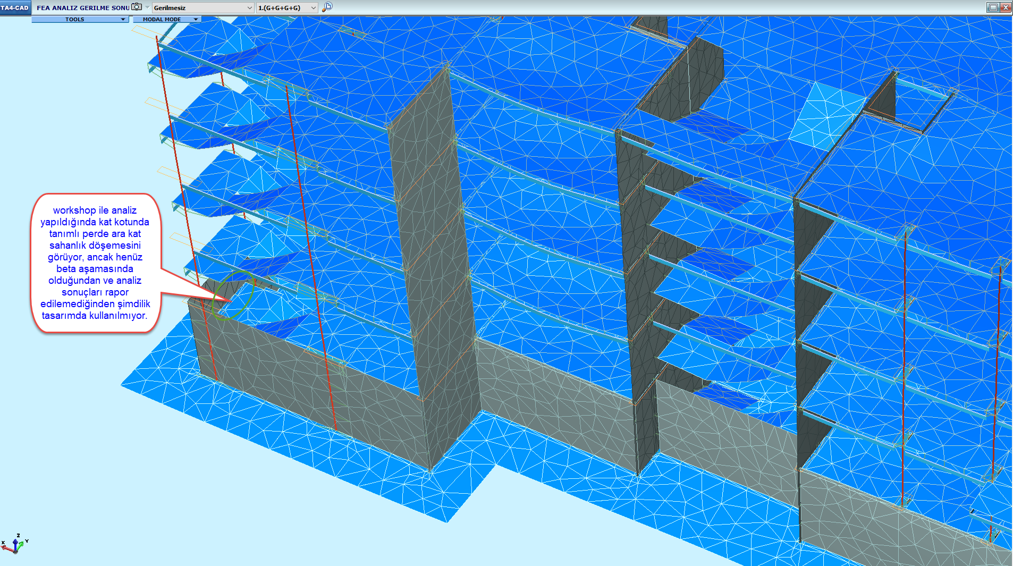Open the MODAL MODE menu
Viewport: 1013px width, 566px height.
166,19
